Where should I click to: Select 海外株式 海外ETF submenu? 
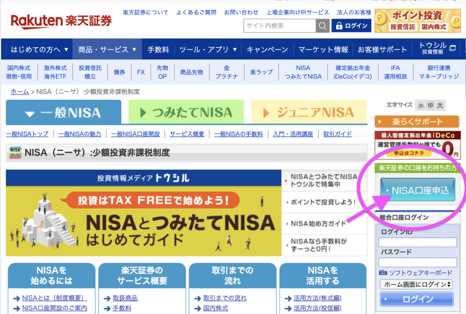[x=55, y=72]
